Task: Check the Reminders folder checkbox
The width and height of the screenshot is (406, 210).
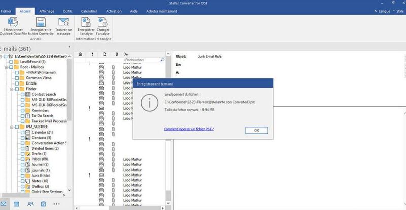Action: (22, 110)
